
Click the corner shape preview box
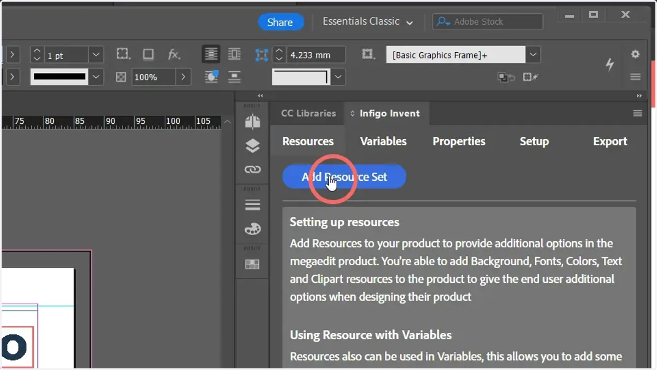coord(301,77)
